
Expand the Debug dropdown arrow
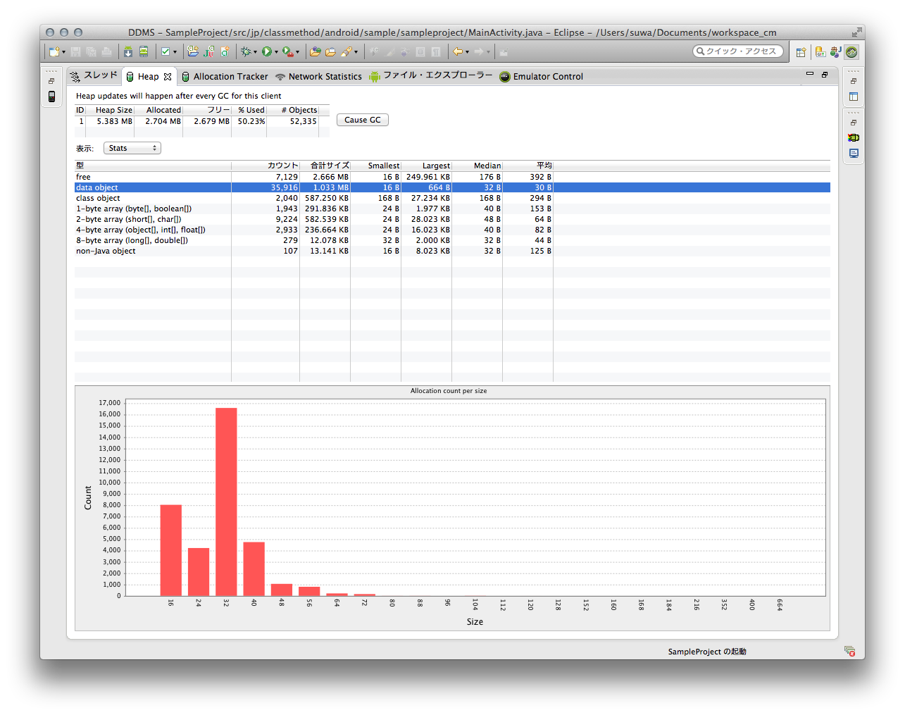(255, 52)
